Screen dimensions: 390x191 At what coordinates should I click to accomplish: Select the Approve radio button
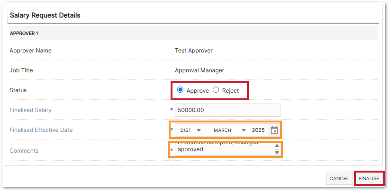click(180, 90)
